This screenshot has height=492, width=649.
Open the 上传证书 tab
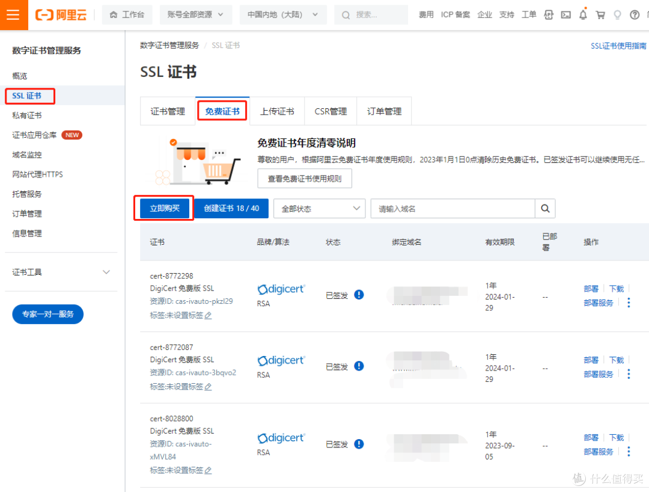(277, 111)
